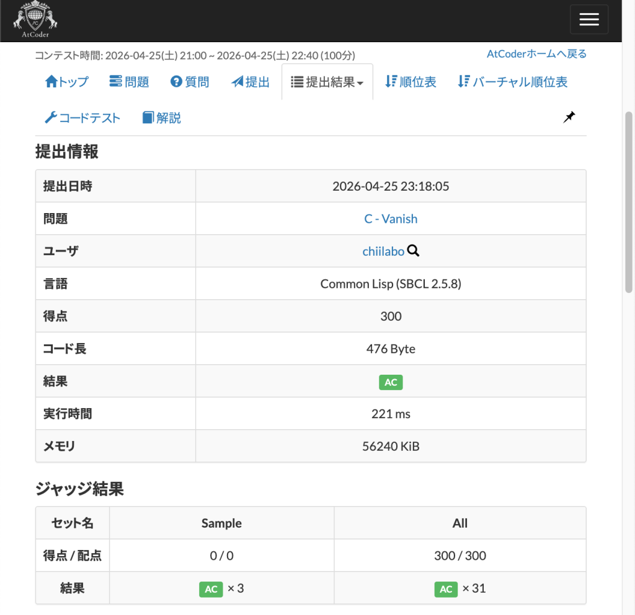Click the contest time text
This screenshot has width=635, height=615.
click(195, 55)
